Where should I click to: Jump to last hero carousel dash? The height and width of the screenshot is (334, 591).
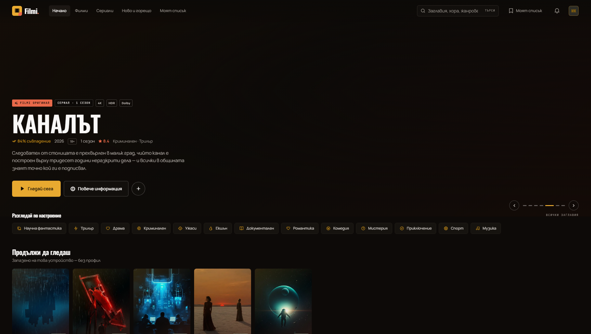point(563,205)
